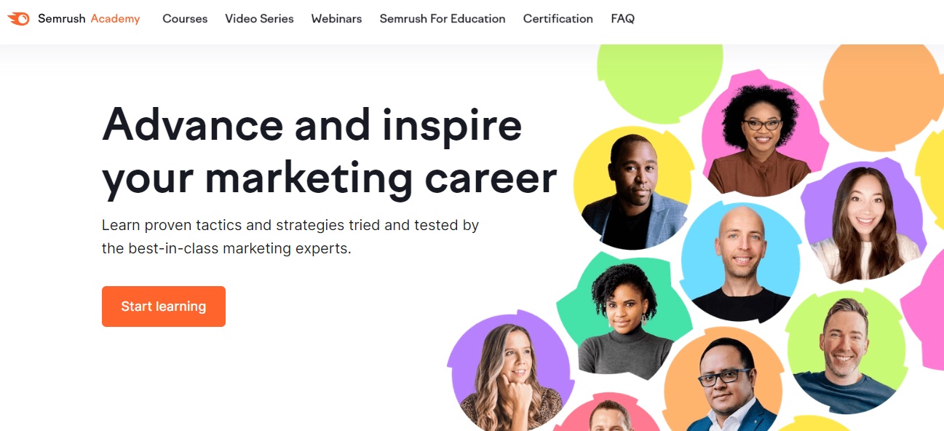Click the Semrush flame logo icon

pyautogui.click(x=19, y=19)
